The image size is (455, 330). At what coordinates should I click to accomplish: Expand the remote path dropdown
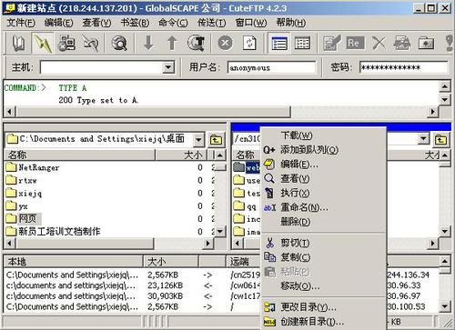tap(423, 139)
